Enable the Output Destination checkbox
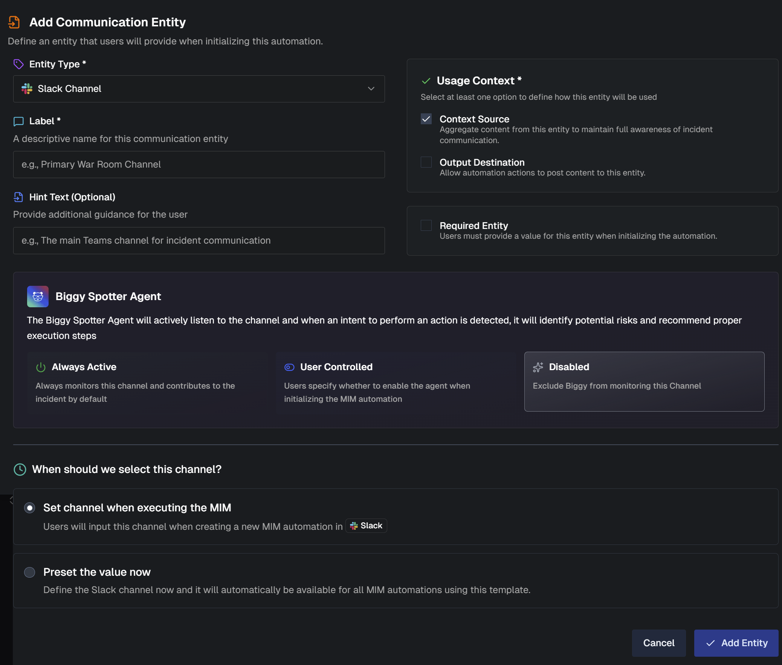 pos(426,162)
